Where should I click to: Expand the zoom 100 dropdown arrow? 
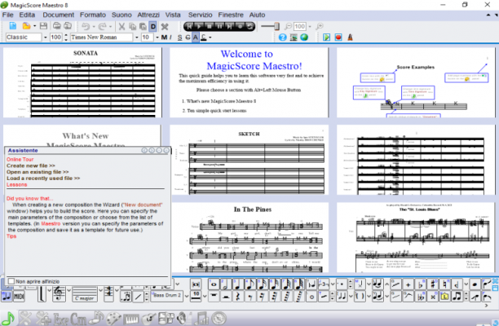point(310,27)
